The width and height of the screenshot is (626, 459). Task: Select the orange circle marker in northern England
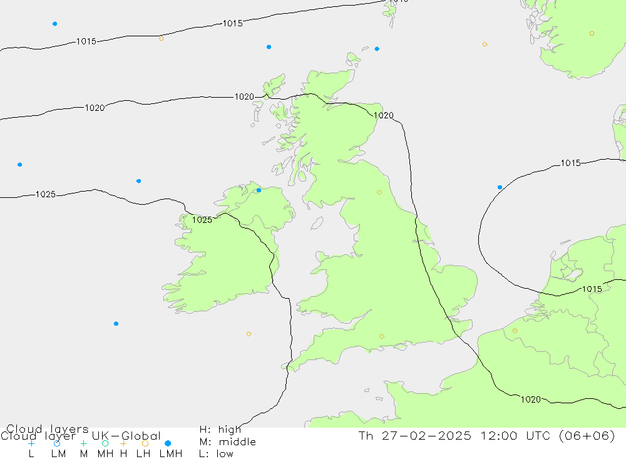pyautogui.click(x=379, y=192)
